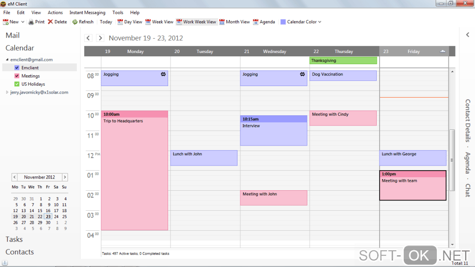Open the Tasks section
This screenshot has width=475, height=267.
pos(14,239)
